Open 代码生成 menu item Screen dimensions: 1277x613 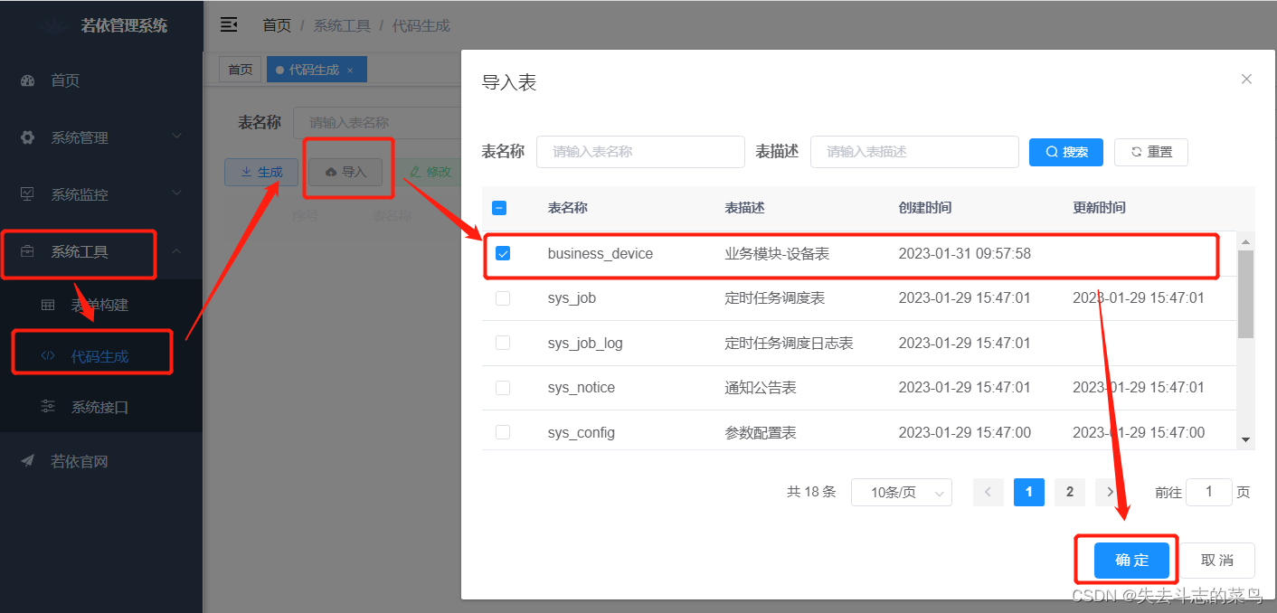click(x=99, y=356)
